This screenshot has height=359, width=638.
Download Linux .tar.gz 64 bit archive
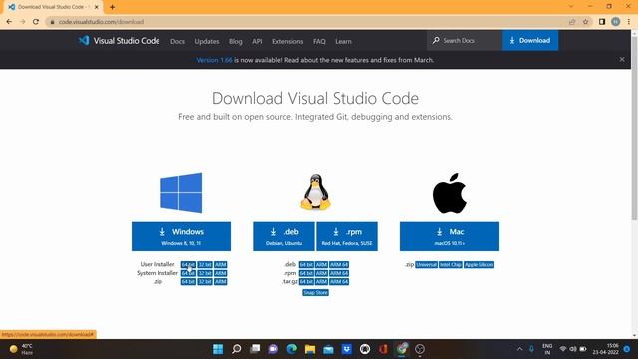[x=306, y=281]
